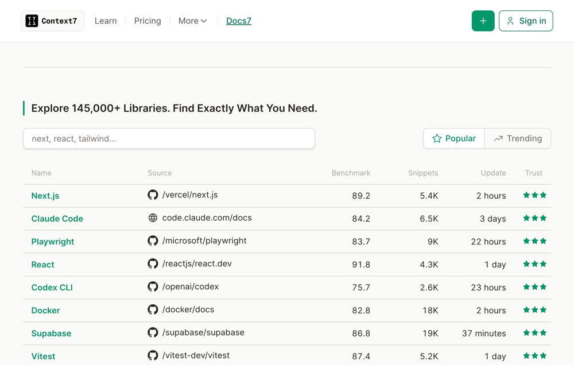Click source text /openai/codex
The height and width of the screenshot is (365, 574).
[191, 286]
